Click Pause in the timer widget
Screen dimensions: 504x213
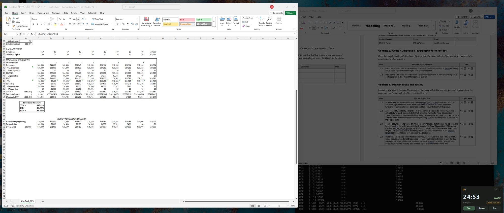pyautogui.click(x=482, y=208)
